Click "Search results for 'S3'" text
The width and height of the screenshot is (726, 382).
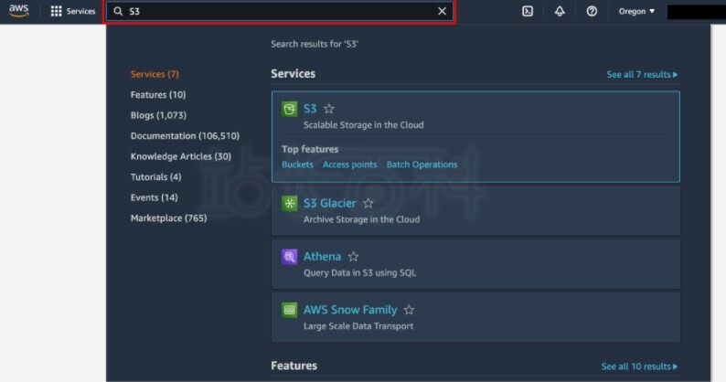pyautogui.click(x=315, y=44)
